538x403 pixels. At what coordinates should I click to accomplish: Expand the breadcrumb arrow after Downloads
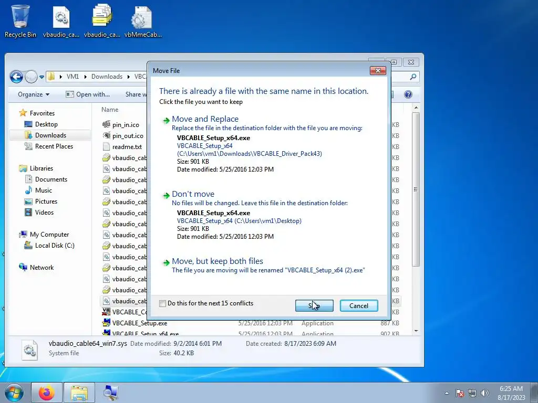(128, 77)
